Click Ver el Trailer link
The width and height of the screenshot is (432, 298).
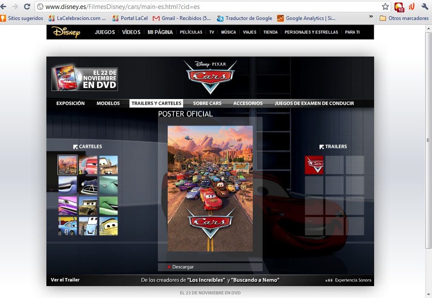coord(65,280)
